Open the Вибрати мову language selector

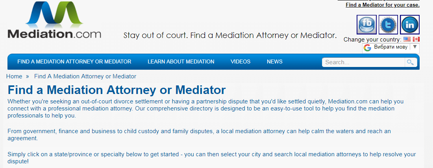click(x=391, y=47)
